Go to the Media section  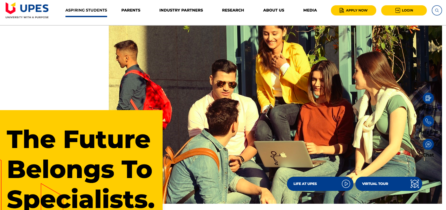[x=310, y=10]
